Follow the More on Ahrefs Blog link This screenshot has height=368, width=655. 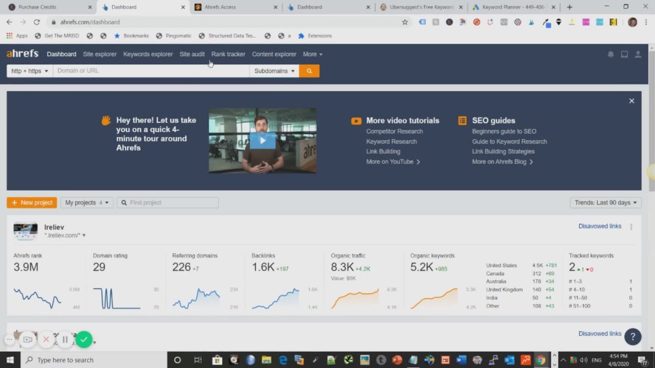click(503, 162)
